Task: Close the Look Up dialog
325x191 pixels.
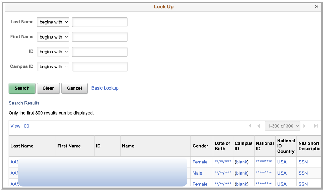Action: pos(317,6)
